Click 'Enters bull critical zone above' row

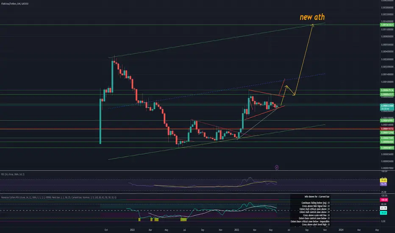click(314, 209)
